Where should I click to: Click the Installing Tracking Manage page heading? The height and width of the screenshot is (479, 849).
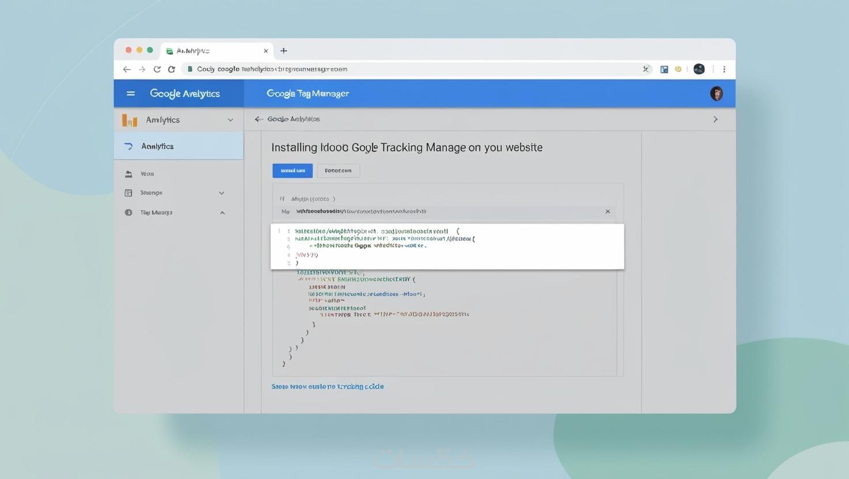407,147
